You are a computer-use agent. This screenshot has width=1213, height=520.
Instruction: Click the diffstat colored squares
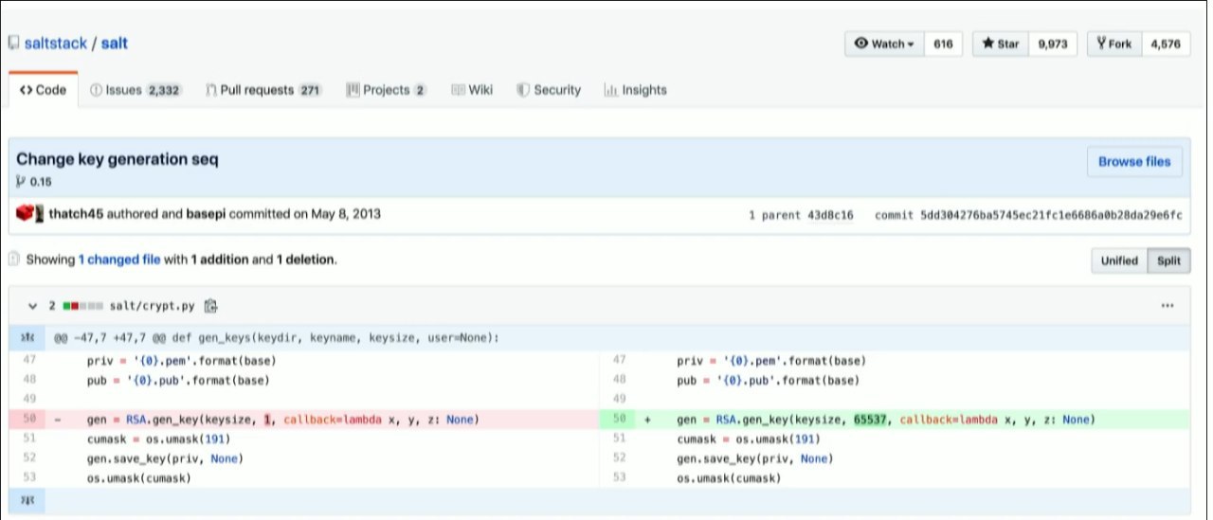pos(82,307)
